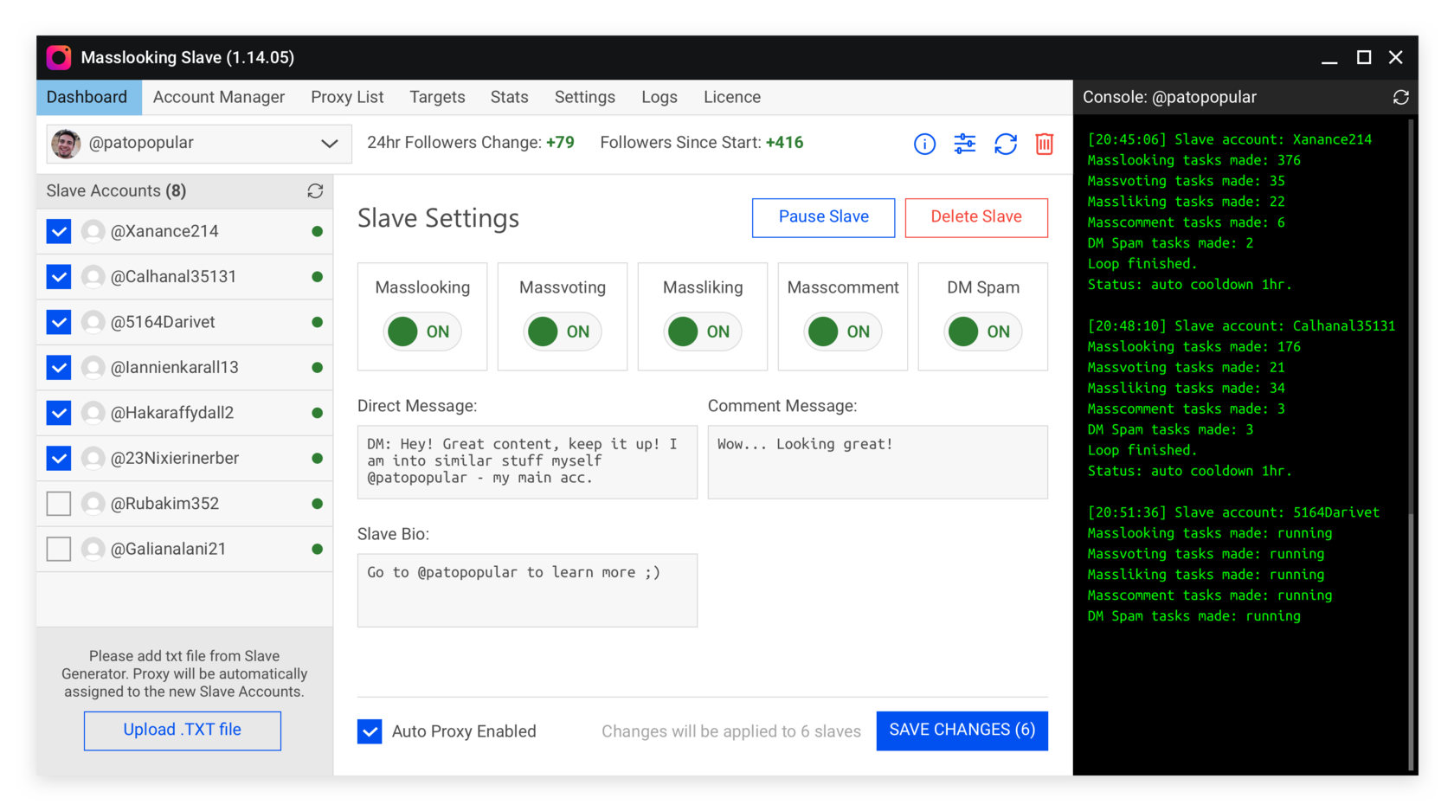This screenshot has width=1454, height=811.
Task: Click into the Direct Message text box
Action: tap(527, 462)
